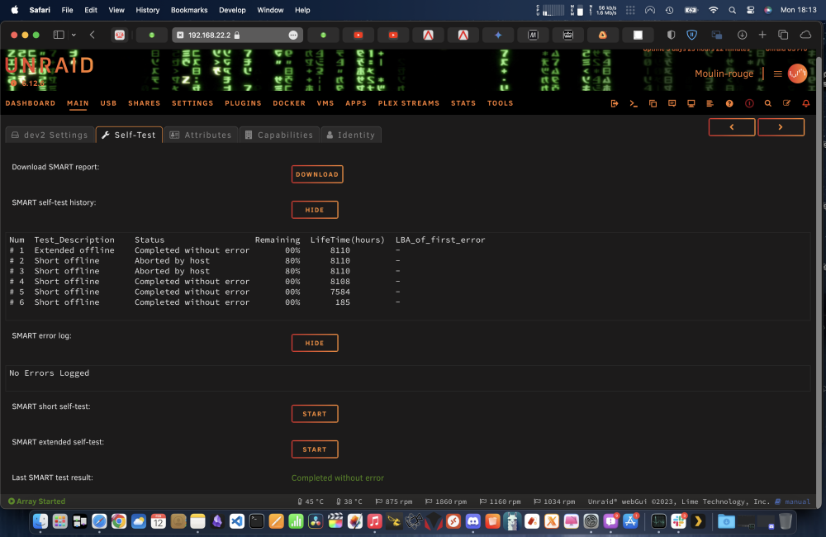
Task: Expand Safari sidebar dropdown arrow
Action: tap(74, 35)
